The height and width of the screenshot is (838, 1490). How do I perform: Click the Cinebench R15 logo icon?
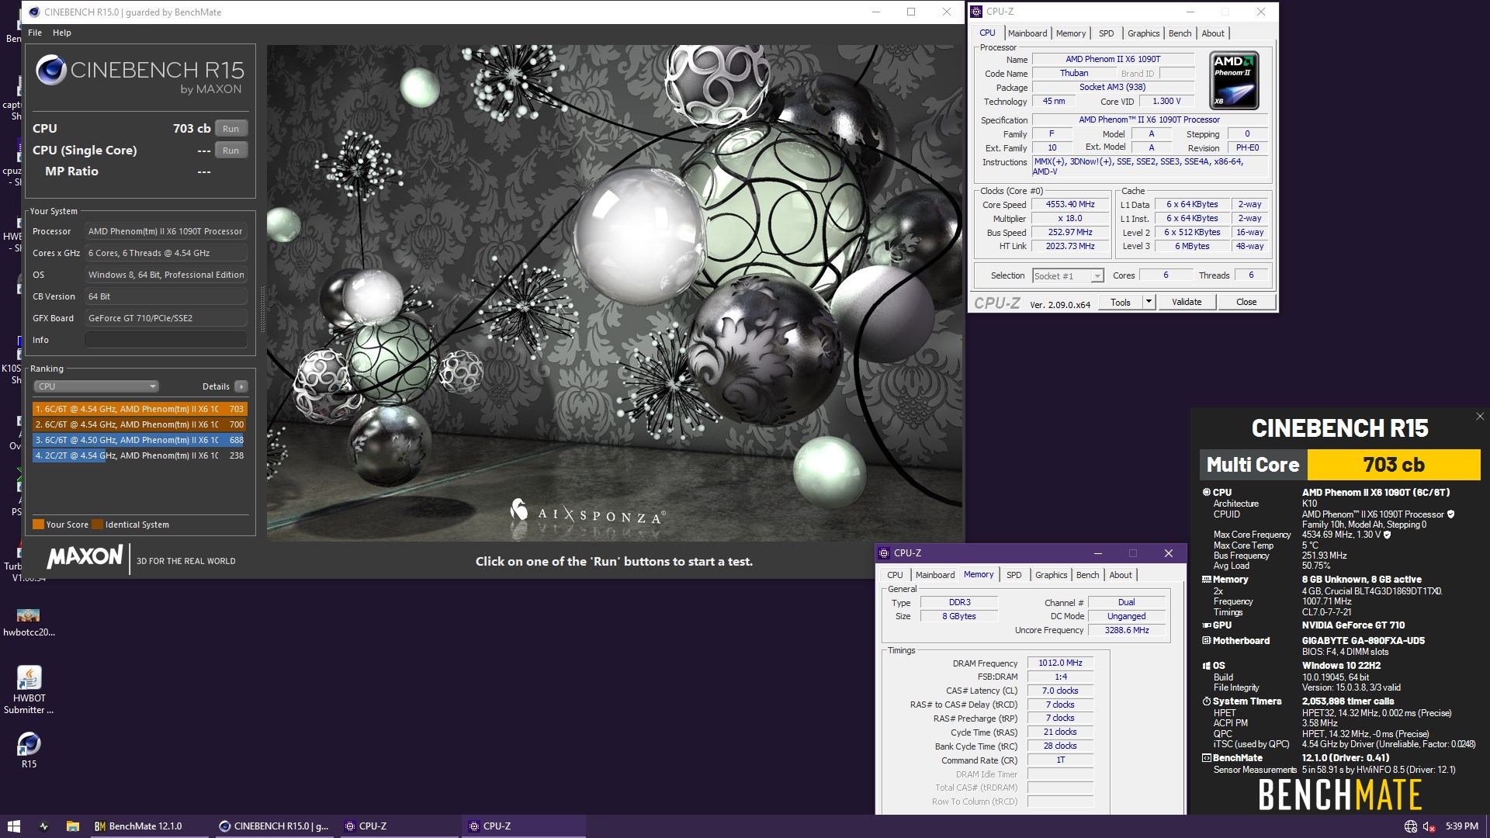coord(51,71)
